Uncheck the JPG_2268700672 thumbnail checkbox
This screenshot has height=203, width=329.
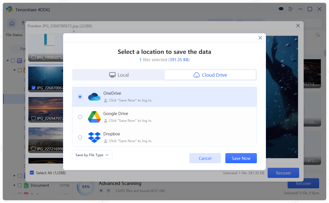point(33,87)
